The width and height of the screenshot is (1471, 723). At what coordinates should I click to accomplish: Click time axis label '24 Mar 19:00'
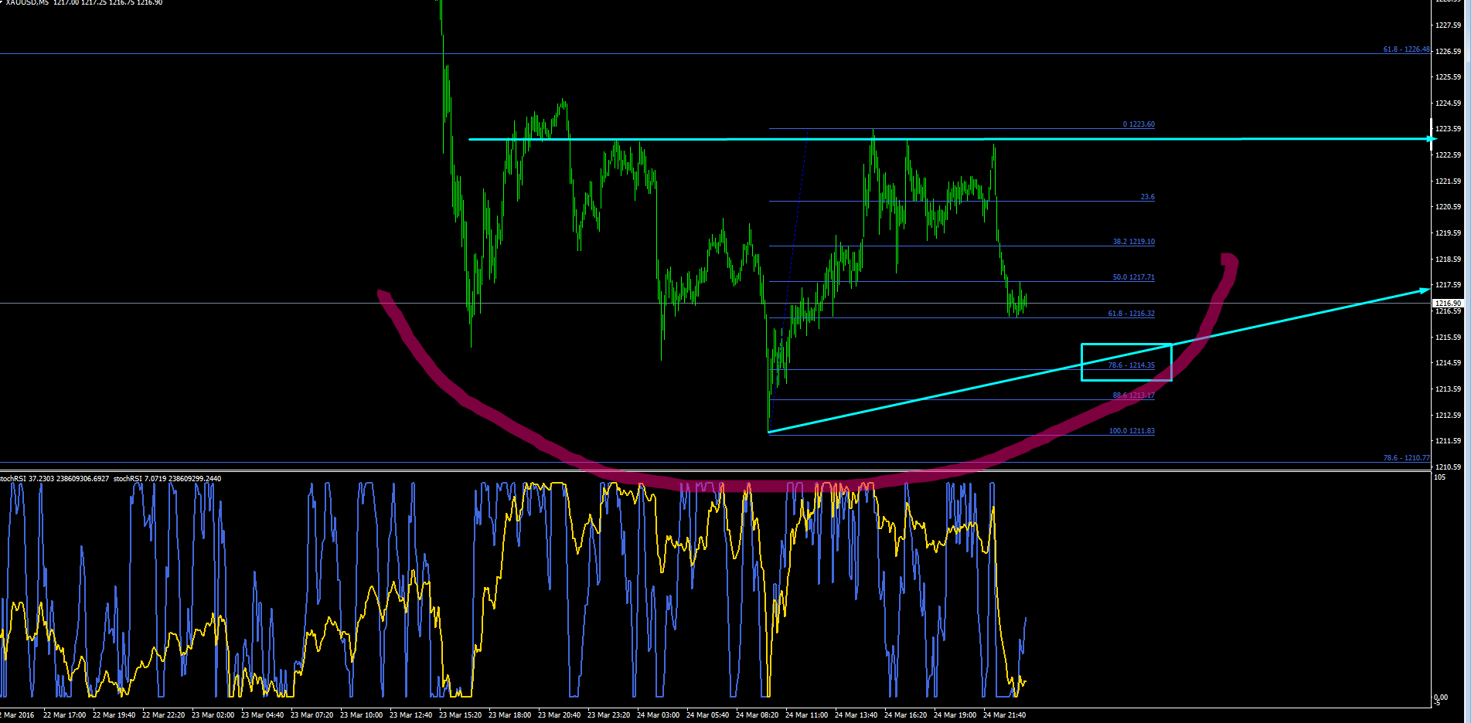955,715
